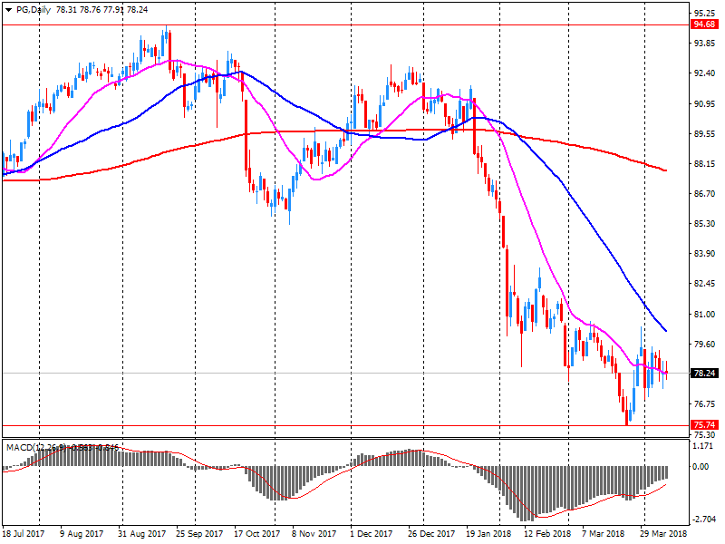725x544 pixels.
Task: Click the OHLC values 78.31 78.76 77.91 78.24
Action: click(101, 10)
